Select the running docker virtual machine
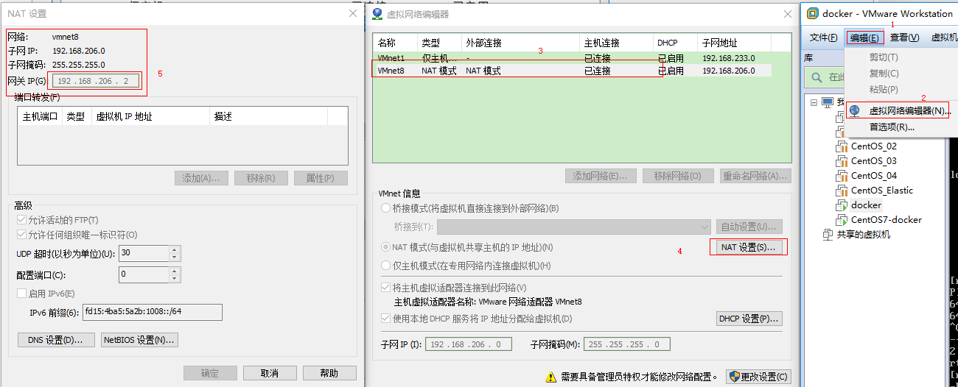The width and height of the screenshot is (958, 387). click(866, 205)
